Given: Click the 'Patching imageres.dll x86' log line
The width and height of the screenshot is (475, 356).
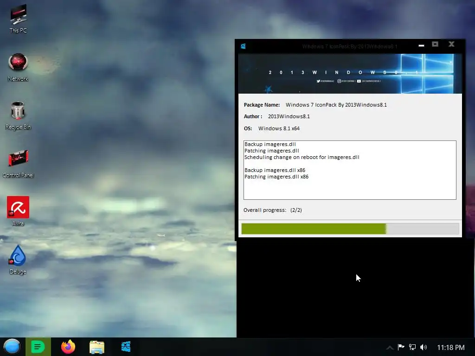Looking at the screenshot, I should click(x=276, y=177).
